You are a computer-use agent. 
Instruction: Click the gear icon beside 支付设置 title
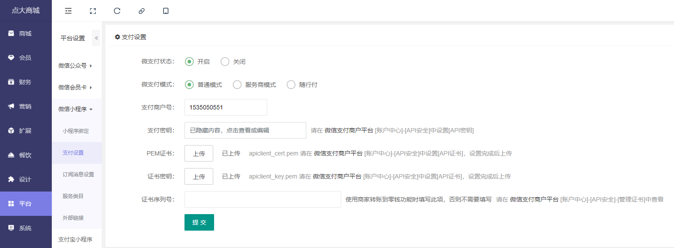tap(117, 37)
